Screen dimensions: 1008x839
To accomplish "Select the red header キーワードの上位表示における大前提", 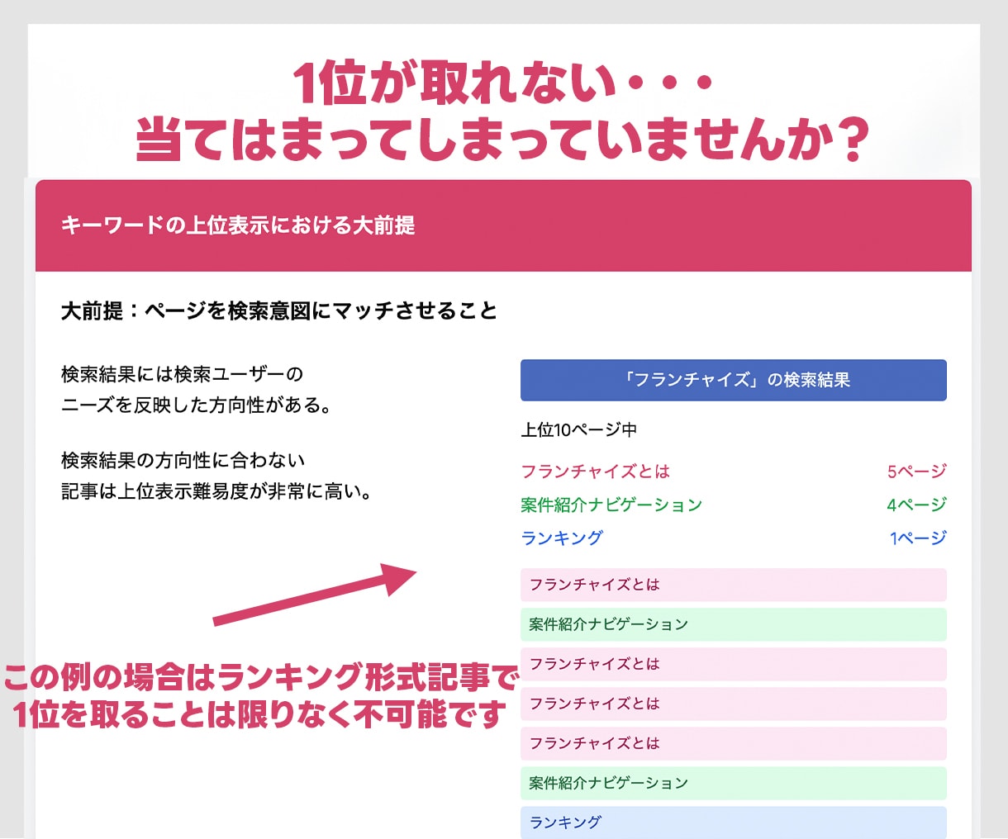I will [503, 225].
